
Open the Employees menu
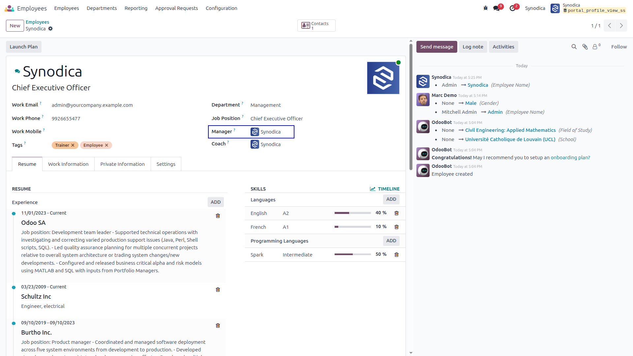pyautogui.click(x=67, y=8)
